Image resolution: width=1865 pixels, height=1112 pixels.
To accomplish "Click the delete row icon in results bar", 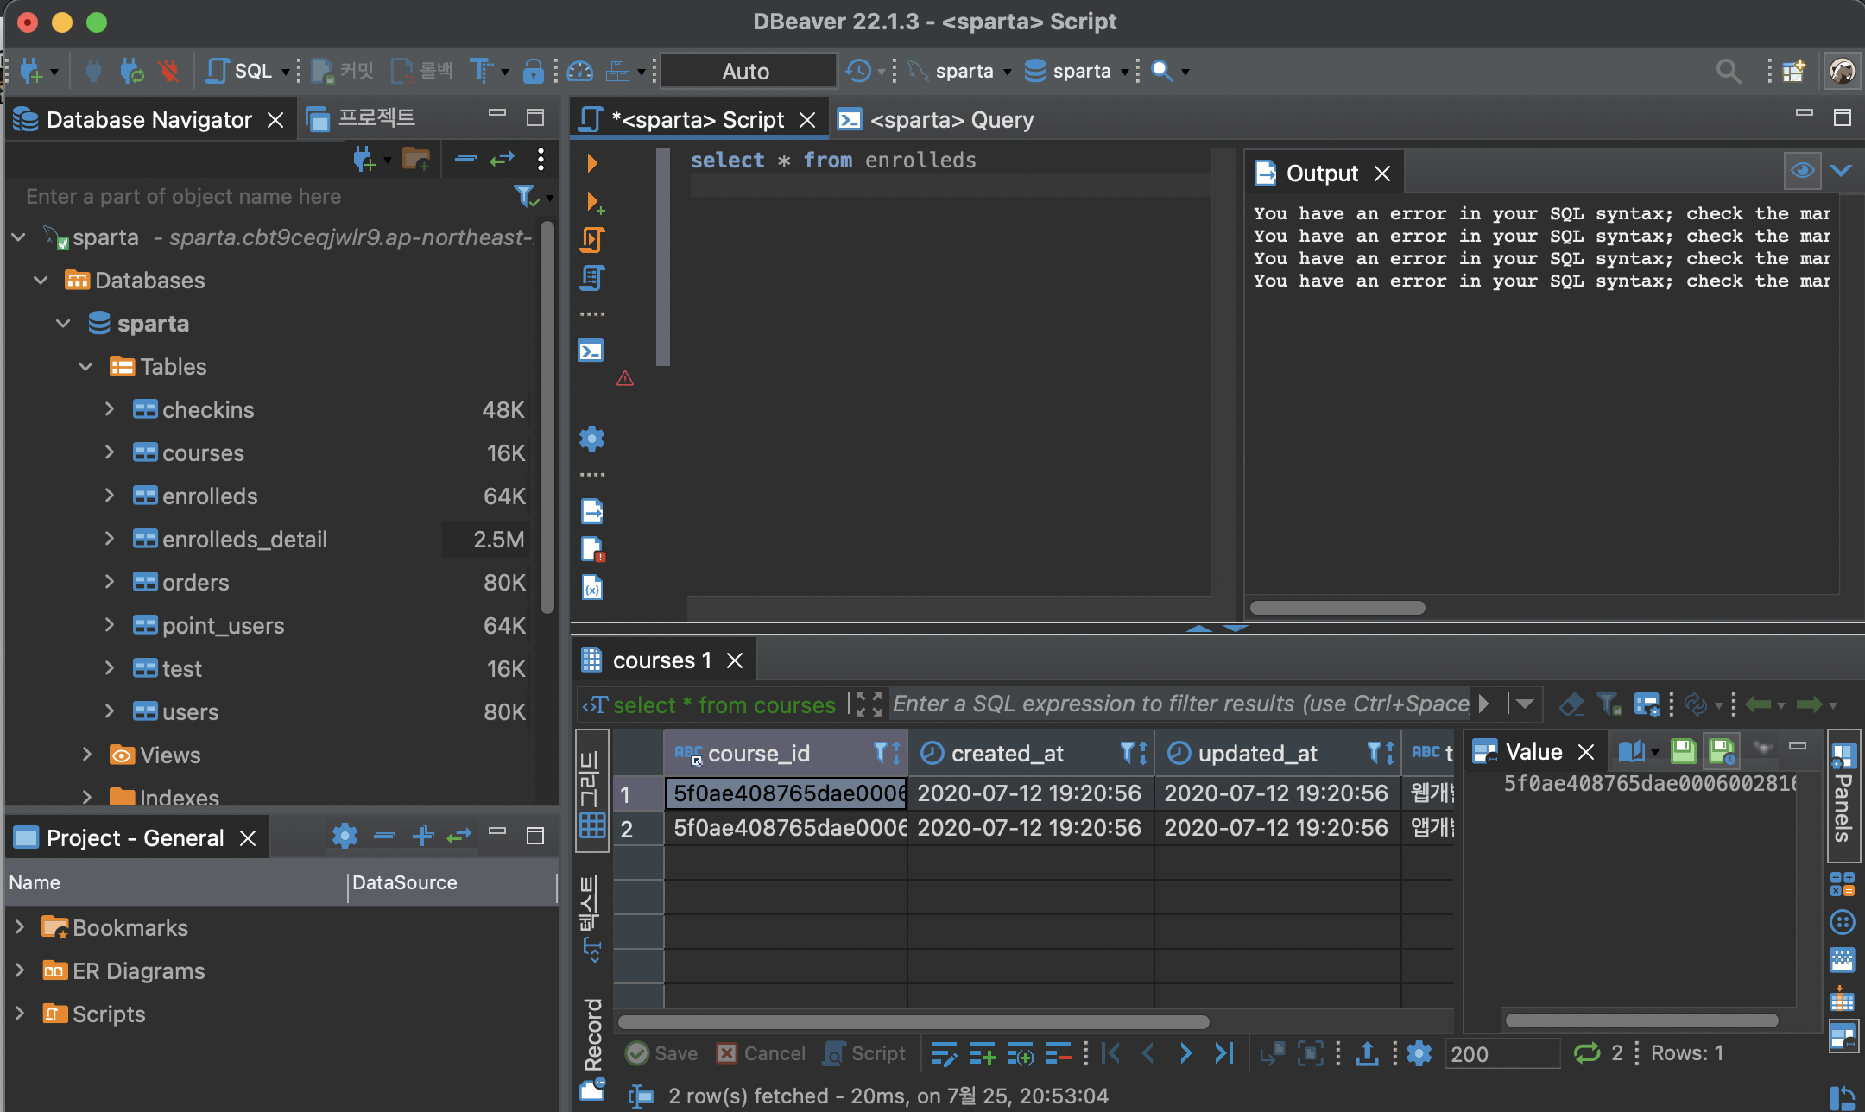I will (x=1059, y=1053).
